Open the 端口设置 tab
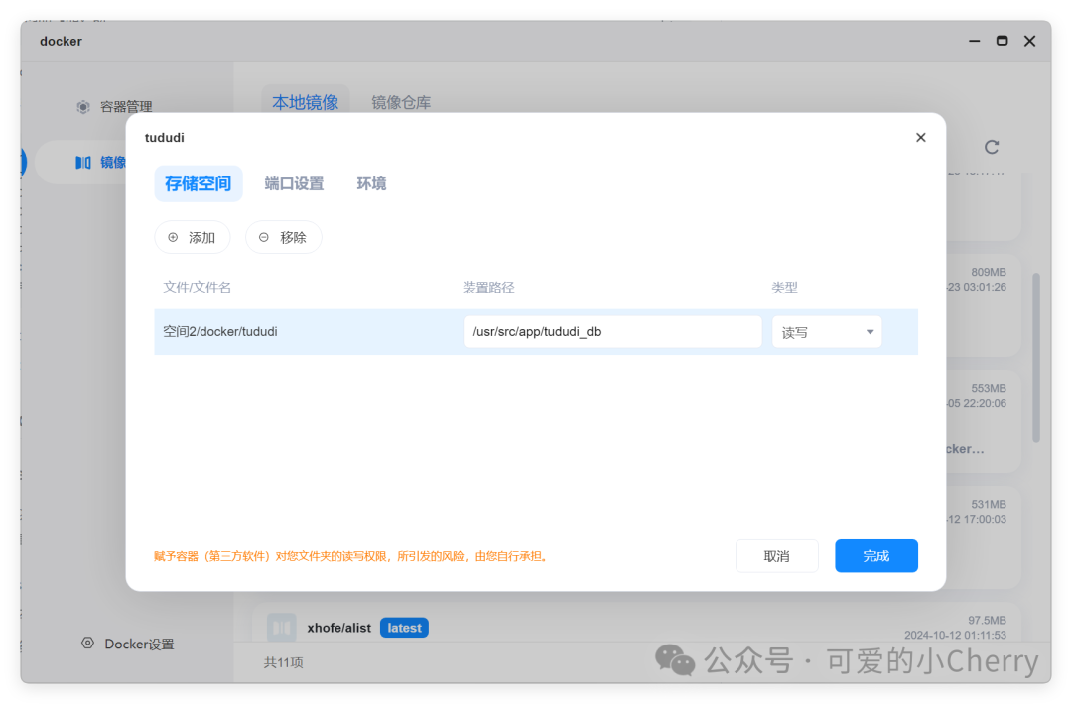 coord(294,183)
